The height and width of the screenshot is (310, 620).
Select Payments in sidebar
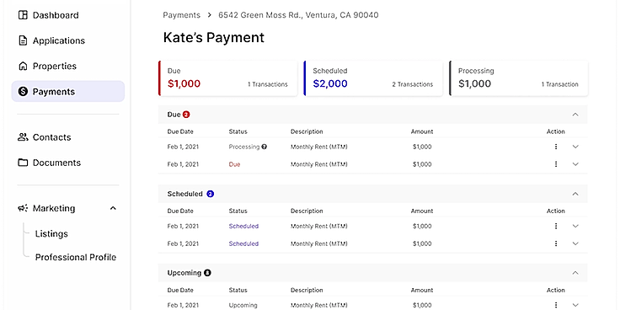tap(68, 92)
